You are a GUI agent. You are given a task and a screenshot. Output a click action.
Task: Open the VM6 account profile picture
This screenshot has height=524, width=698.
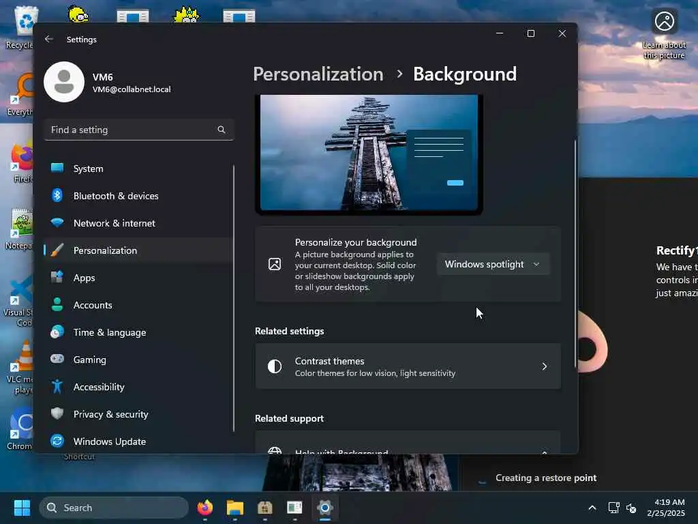click(x=64, y=82)
